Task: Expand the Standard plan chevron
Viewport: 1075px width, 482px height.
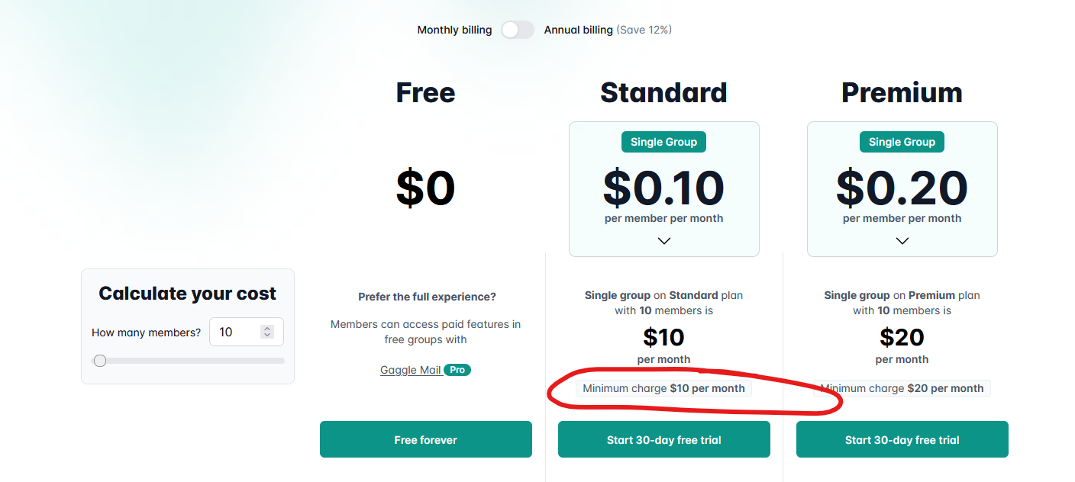Action: [x=664, y=240]
